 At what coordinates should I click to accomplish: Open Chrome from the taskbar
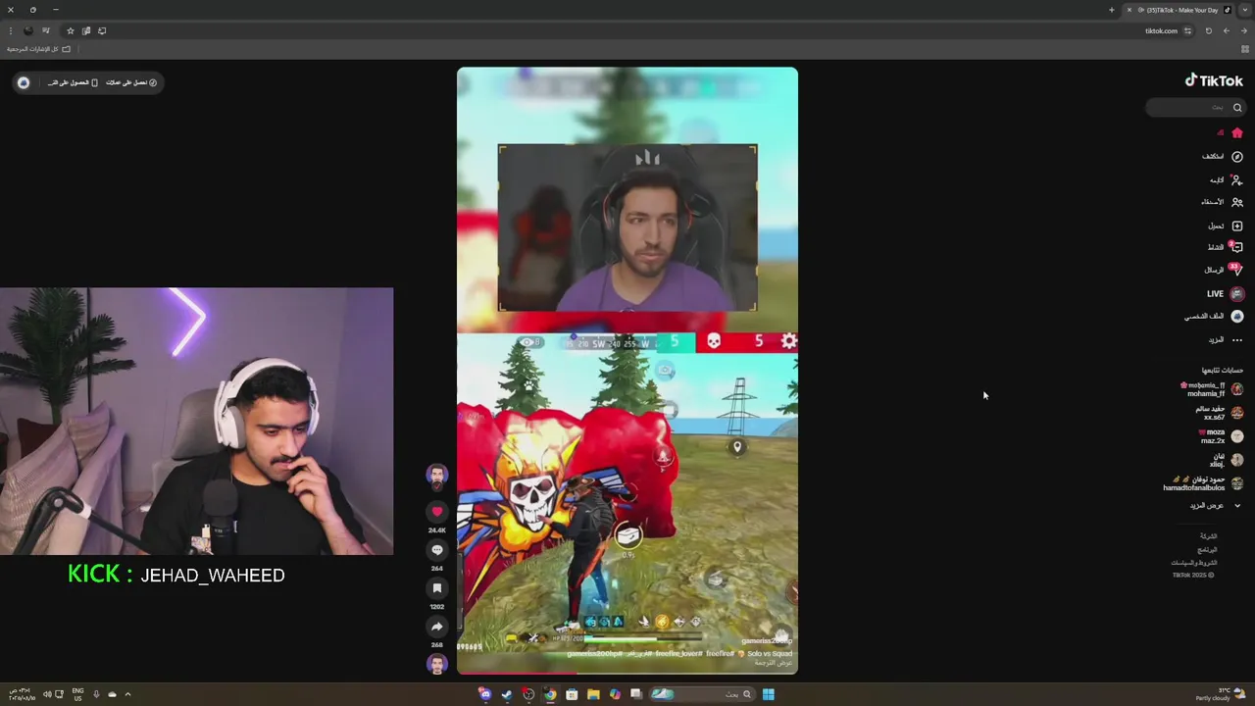click(550, 694)
